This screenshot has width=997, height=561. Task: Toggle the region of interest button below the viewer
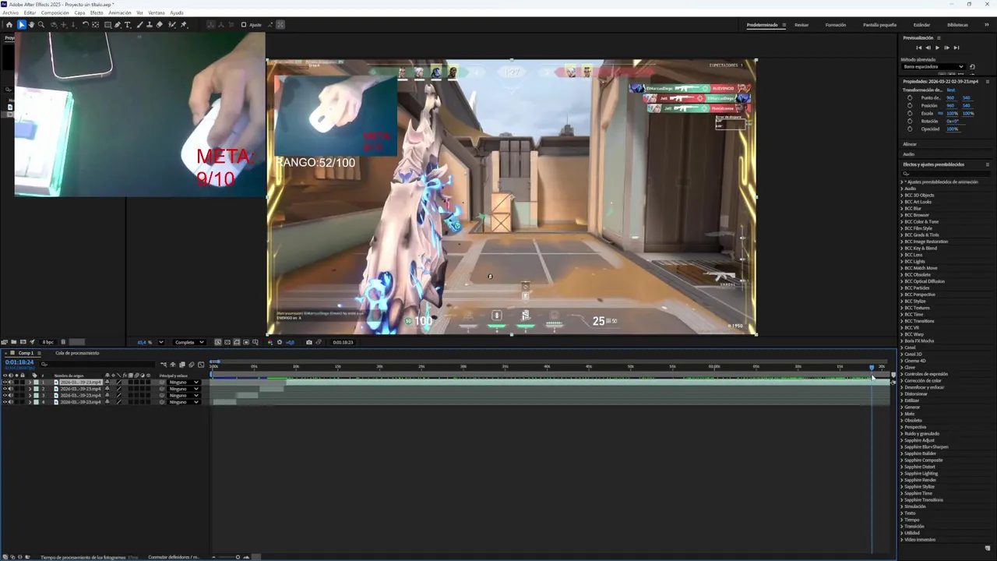click(246, 342)
